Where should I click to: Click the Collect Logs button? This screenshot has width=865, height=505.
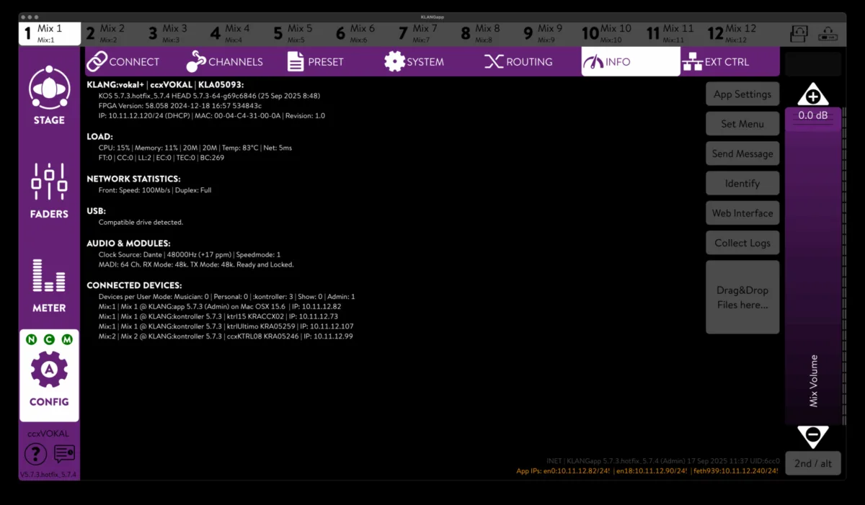742,243
